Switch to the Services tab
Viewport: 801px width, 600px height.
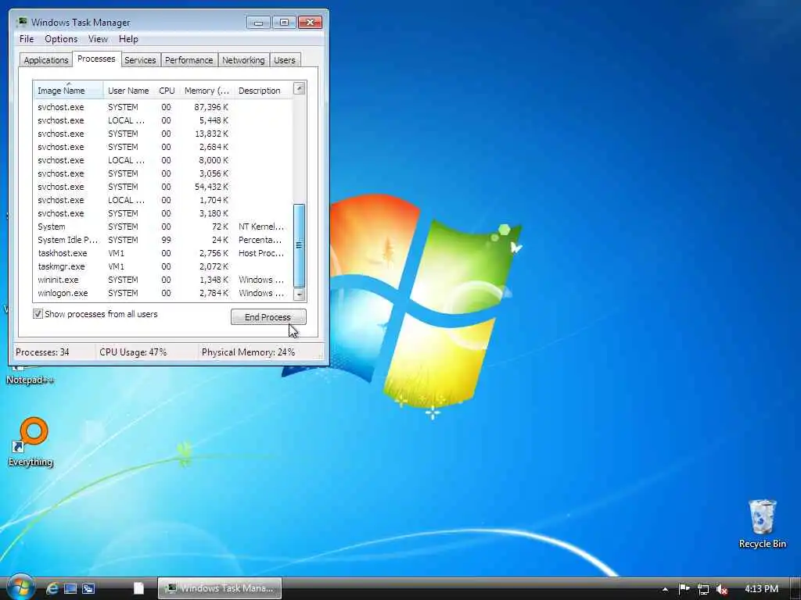tap(140, 60)
